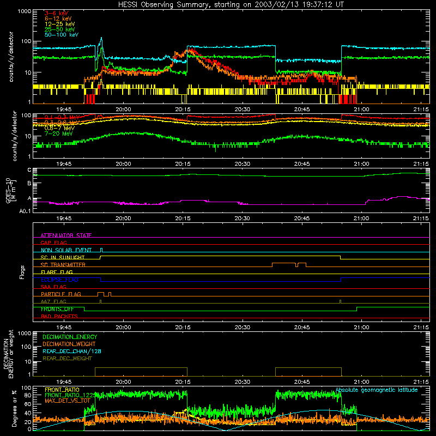Select the green 7-20 MeV legend entry
This screenshot has width=436, height=436.
pyautogui.click(x=59, y=134)
